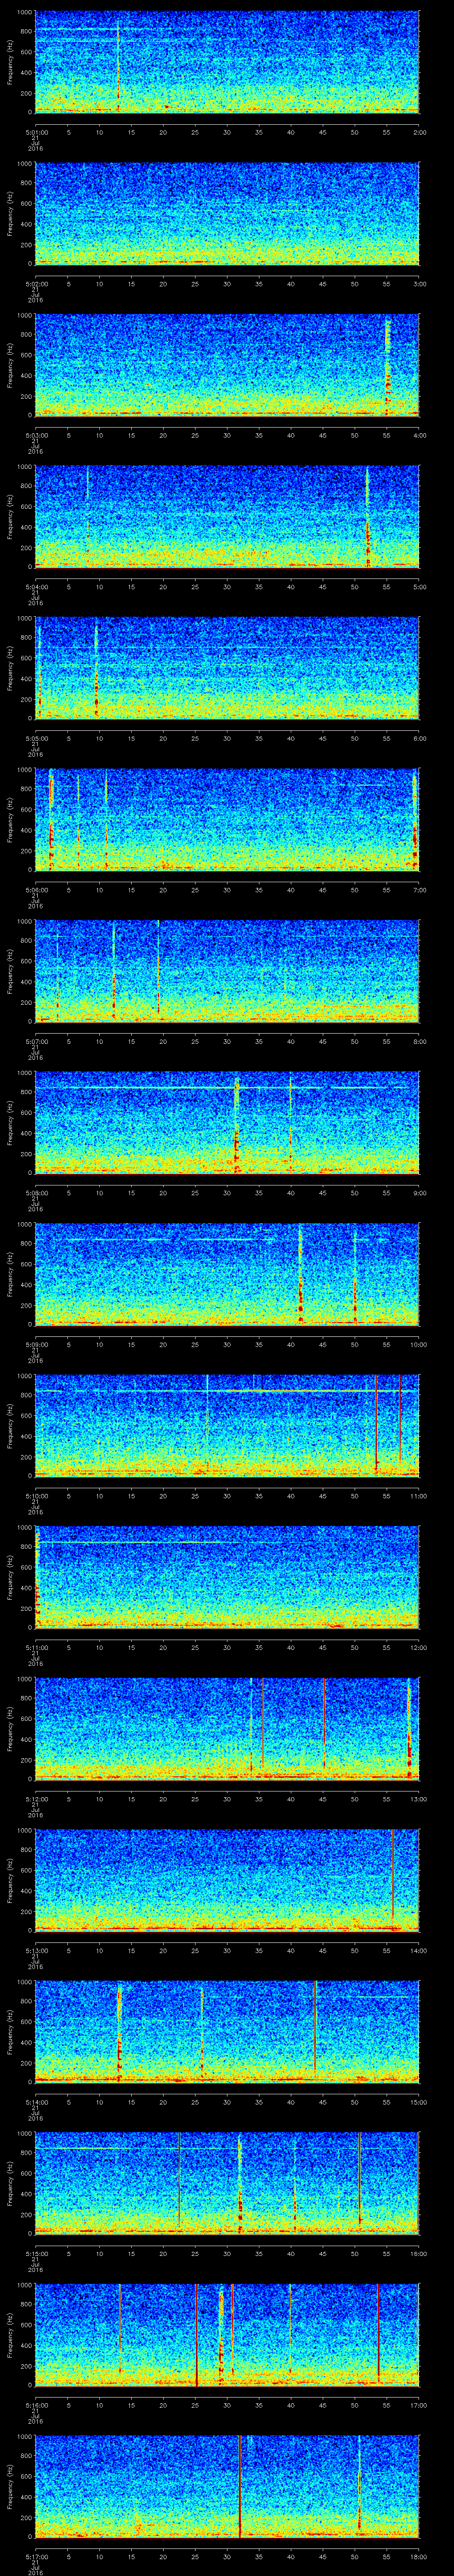The width and height of the screenshot is (454, 2576).
Task: Select the 5:06:00 start-time axis label
Action: click(x=36, y=890)
